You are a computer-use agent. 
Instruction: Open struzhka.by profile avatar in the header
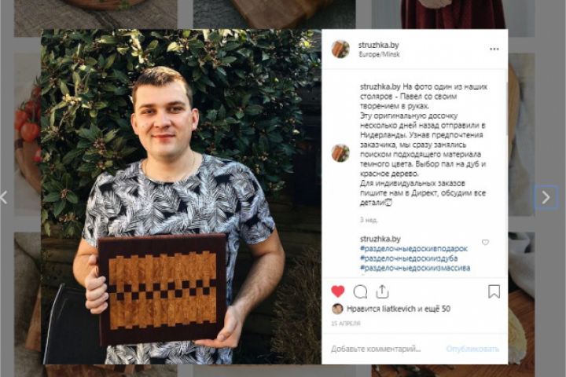pos(340,49)
